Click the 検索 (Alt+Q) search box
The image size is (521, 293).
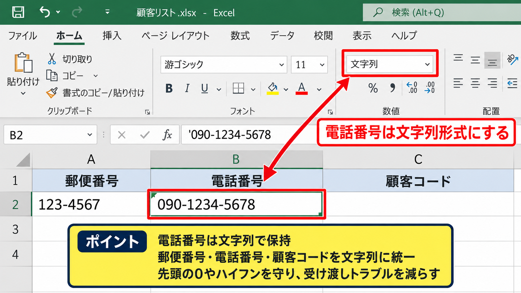point(442,12)
